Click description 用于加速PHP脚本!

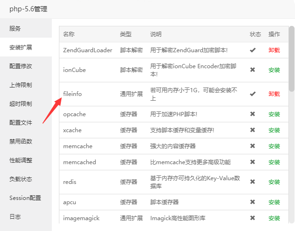pyautogui.click(x=173, y=114)
